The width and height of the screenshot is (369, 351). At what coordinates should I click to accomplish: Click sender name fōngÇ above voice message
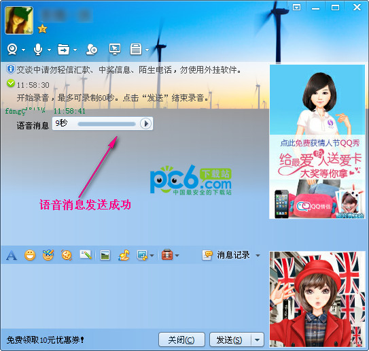(25, 111)
